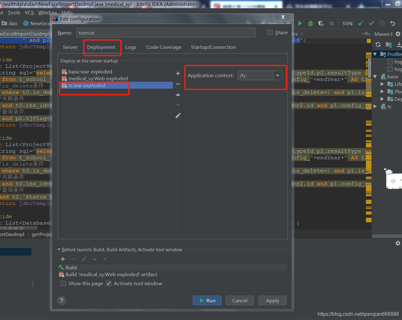Click the green Debug bug icon in the toolbar
This screenshot has width=402, height=320.
click(310, 23)
